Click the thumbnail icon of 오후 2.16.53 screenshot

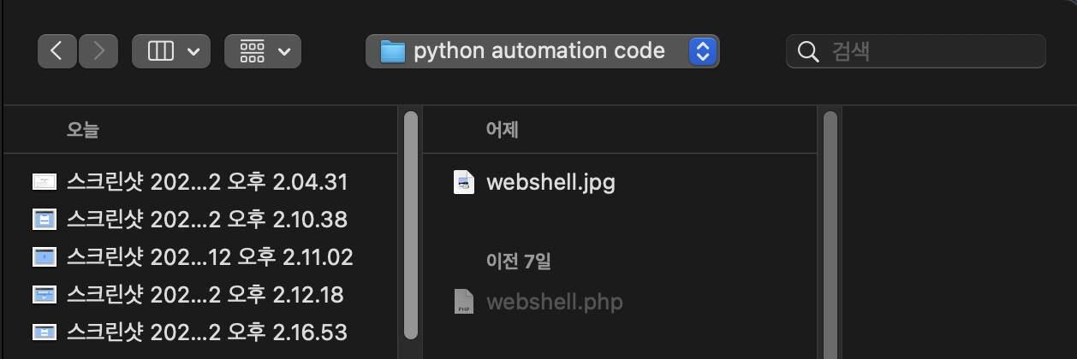[x=45, y=331]
